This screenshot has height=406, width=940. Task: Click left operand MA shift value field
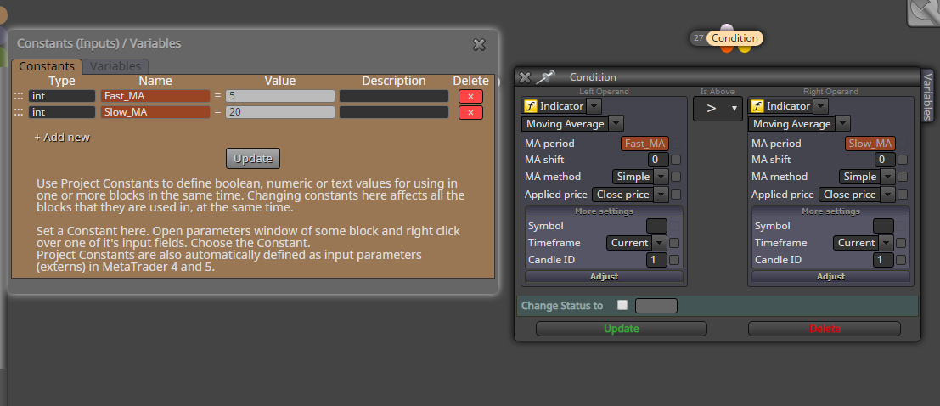tap(657, 160)
